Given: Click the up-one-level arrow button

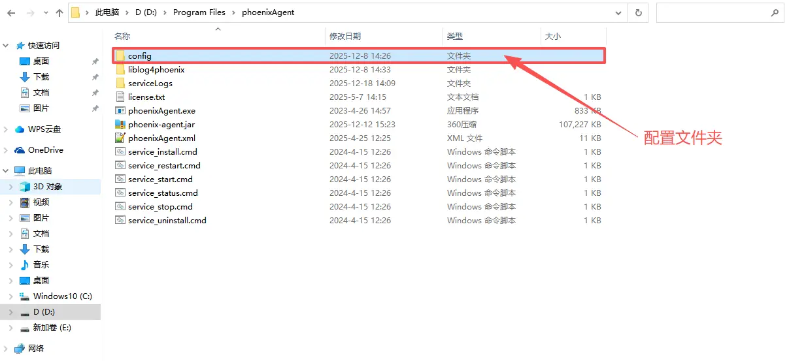Looking at the screenshot, I should pos(59,13).
